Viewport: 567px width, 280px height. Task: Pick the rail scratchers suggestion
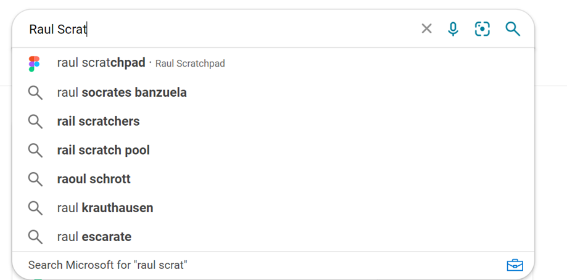click(273, 121)
